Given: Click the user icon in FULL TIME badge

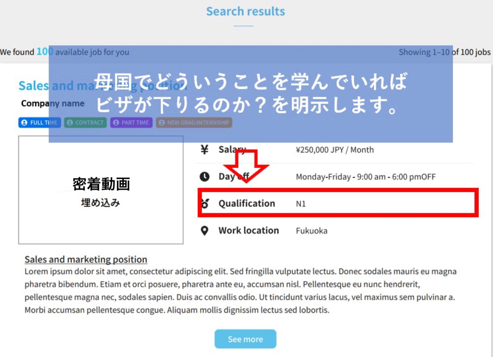Looking at the screenshot, I should (24, 123).
